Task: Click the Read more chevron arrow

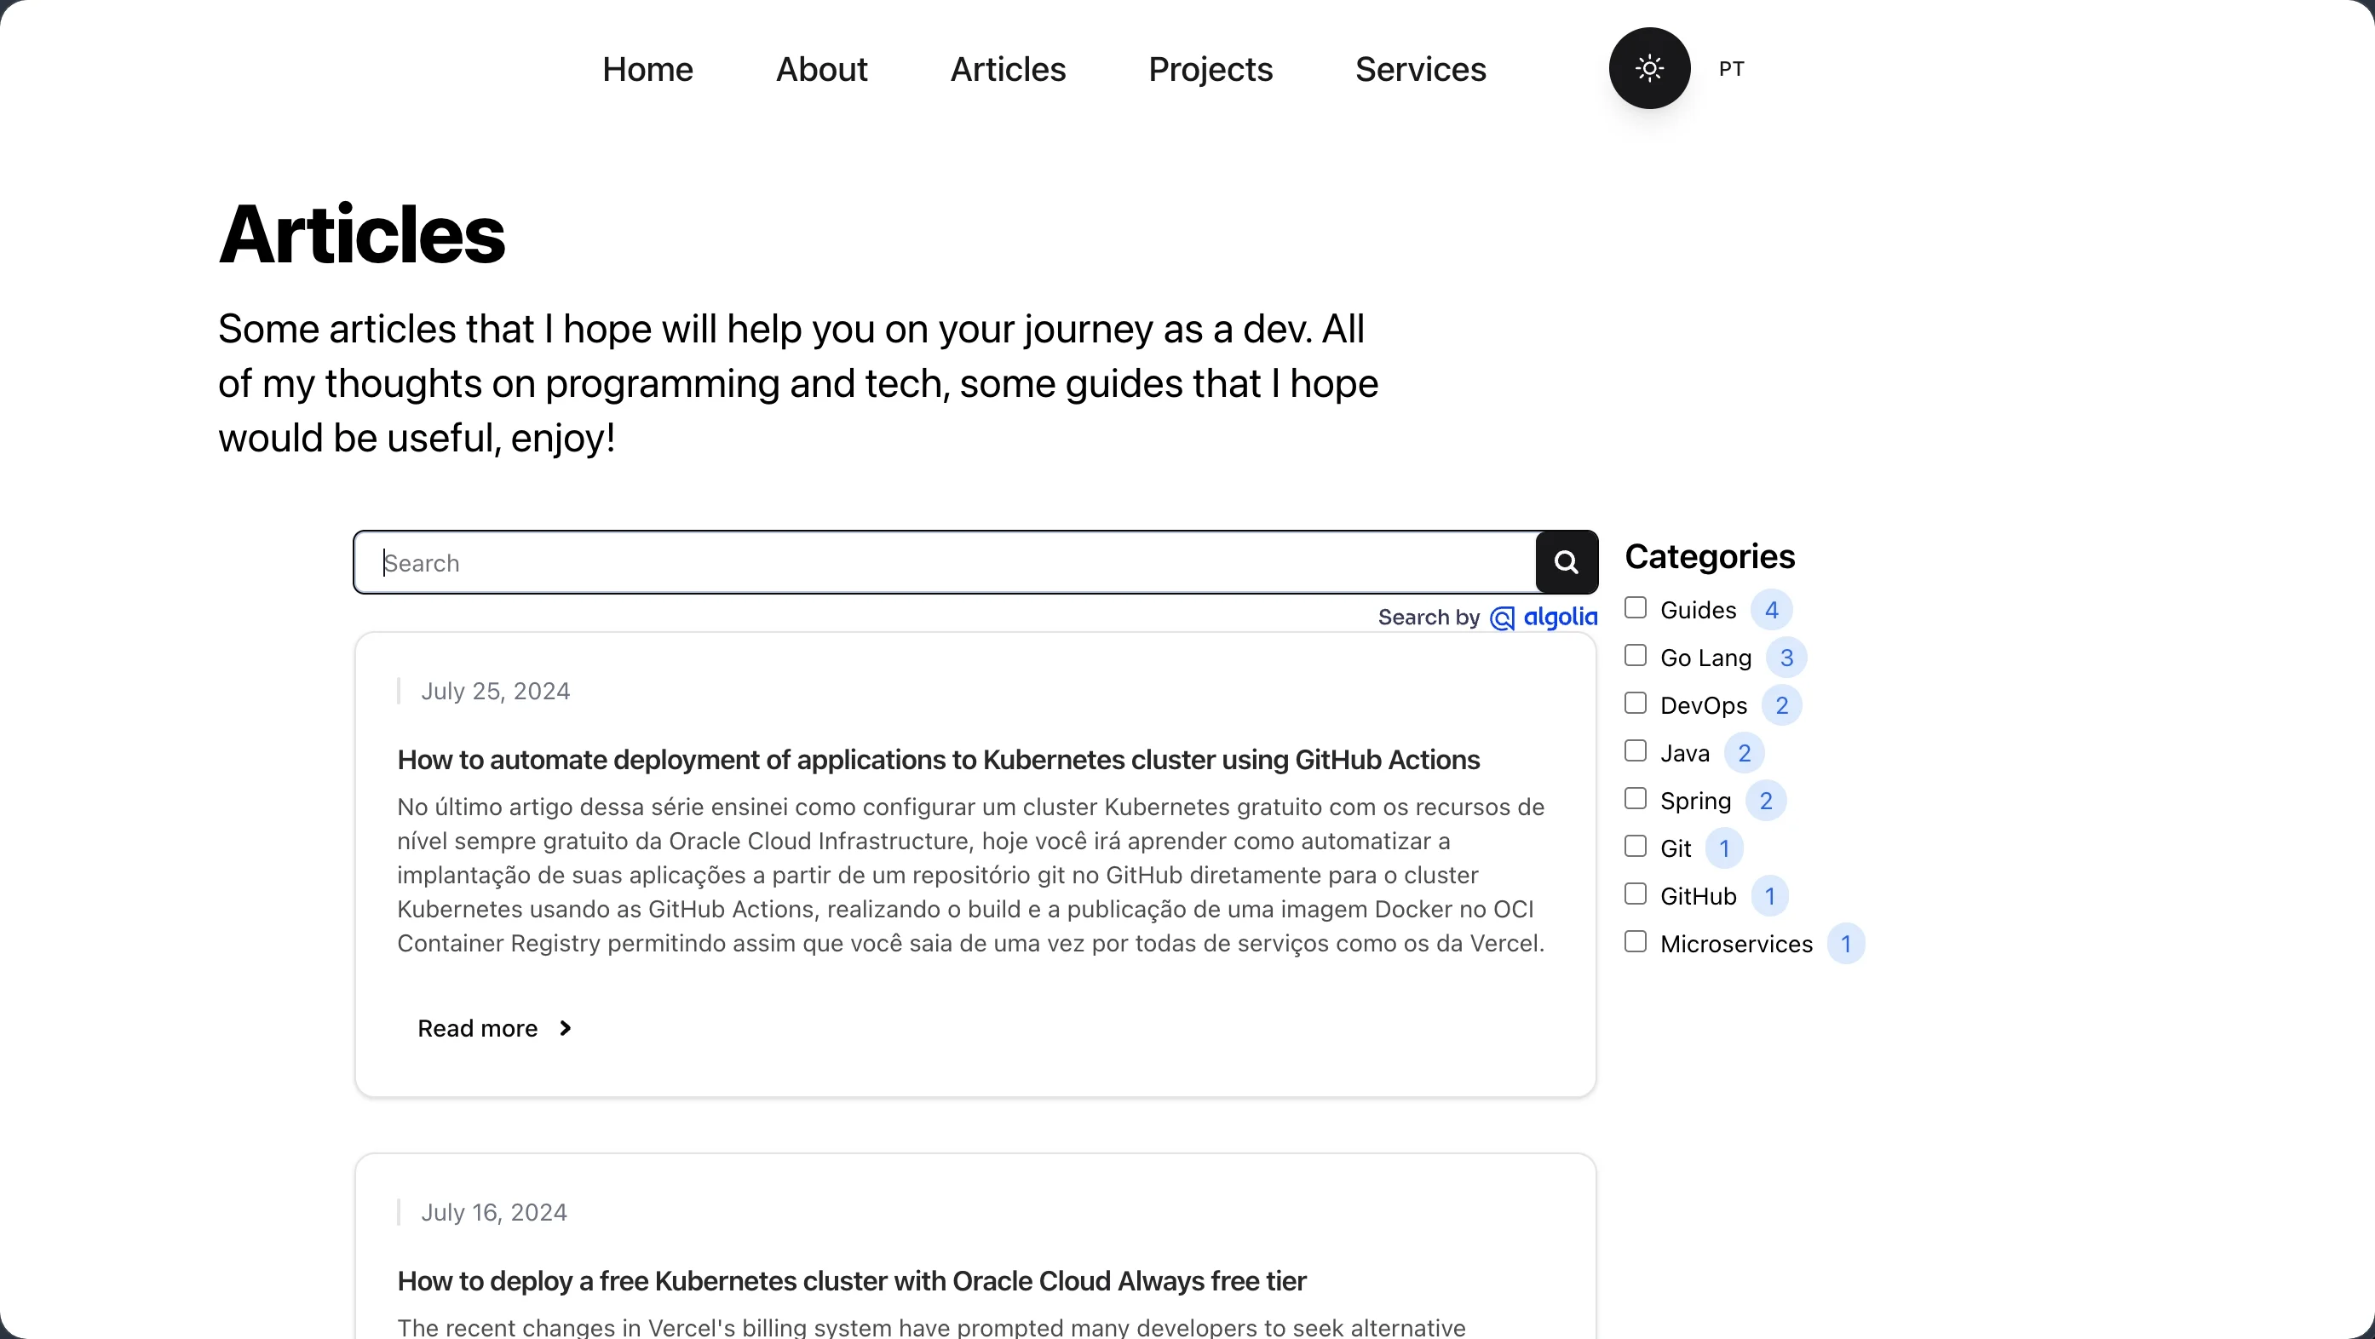Action: click(x=565, y=1028)
